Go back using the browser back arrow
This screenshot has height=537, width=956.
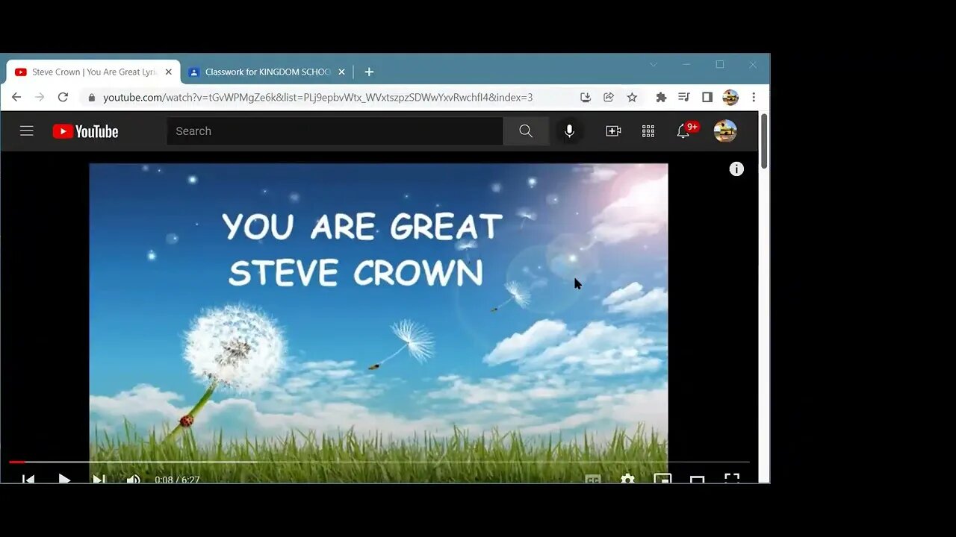(x=16, y=97)
